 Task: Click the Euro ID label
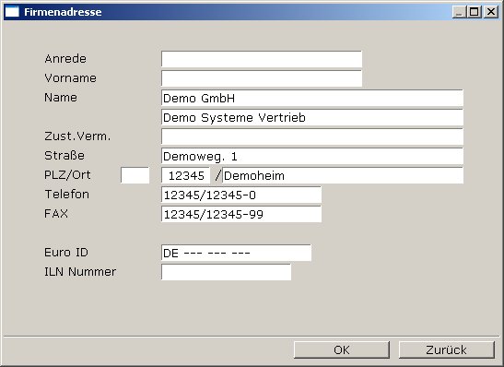tap(66, 252)
